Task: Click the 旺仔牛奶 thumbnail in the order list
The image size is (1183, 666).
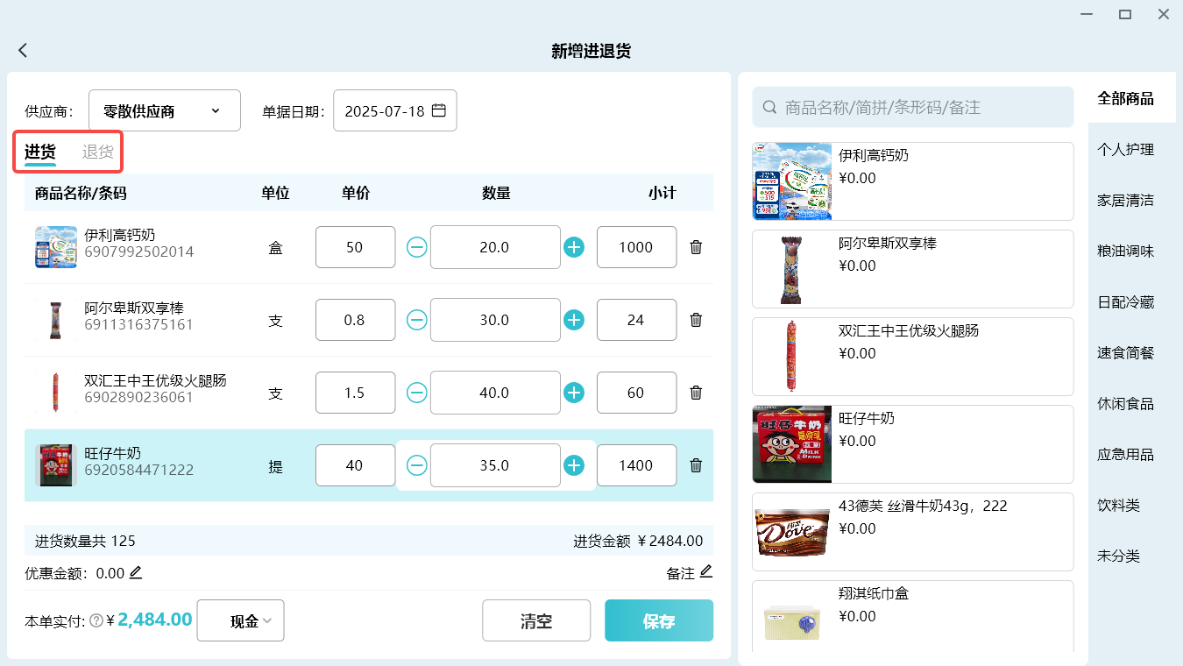Action: coord(56,465)
